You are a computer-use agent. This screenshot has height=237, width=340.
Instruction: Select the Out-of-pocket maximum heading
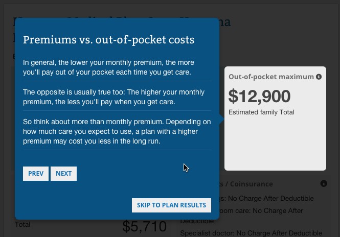271,77
